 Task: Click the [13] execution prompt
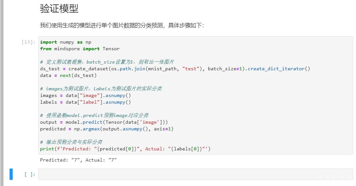28,42
